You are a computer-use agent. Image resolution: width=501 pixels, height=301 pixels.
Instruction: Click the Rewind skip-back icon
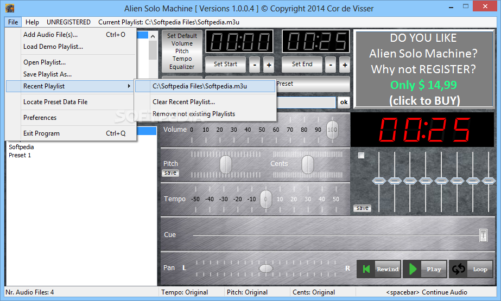[366, 269]
